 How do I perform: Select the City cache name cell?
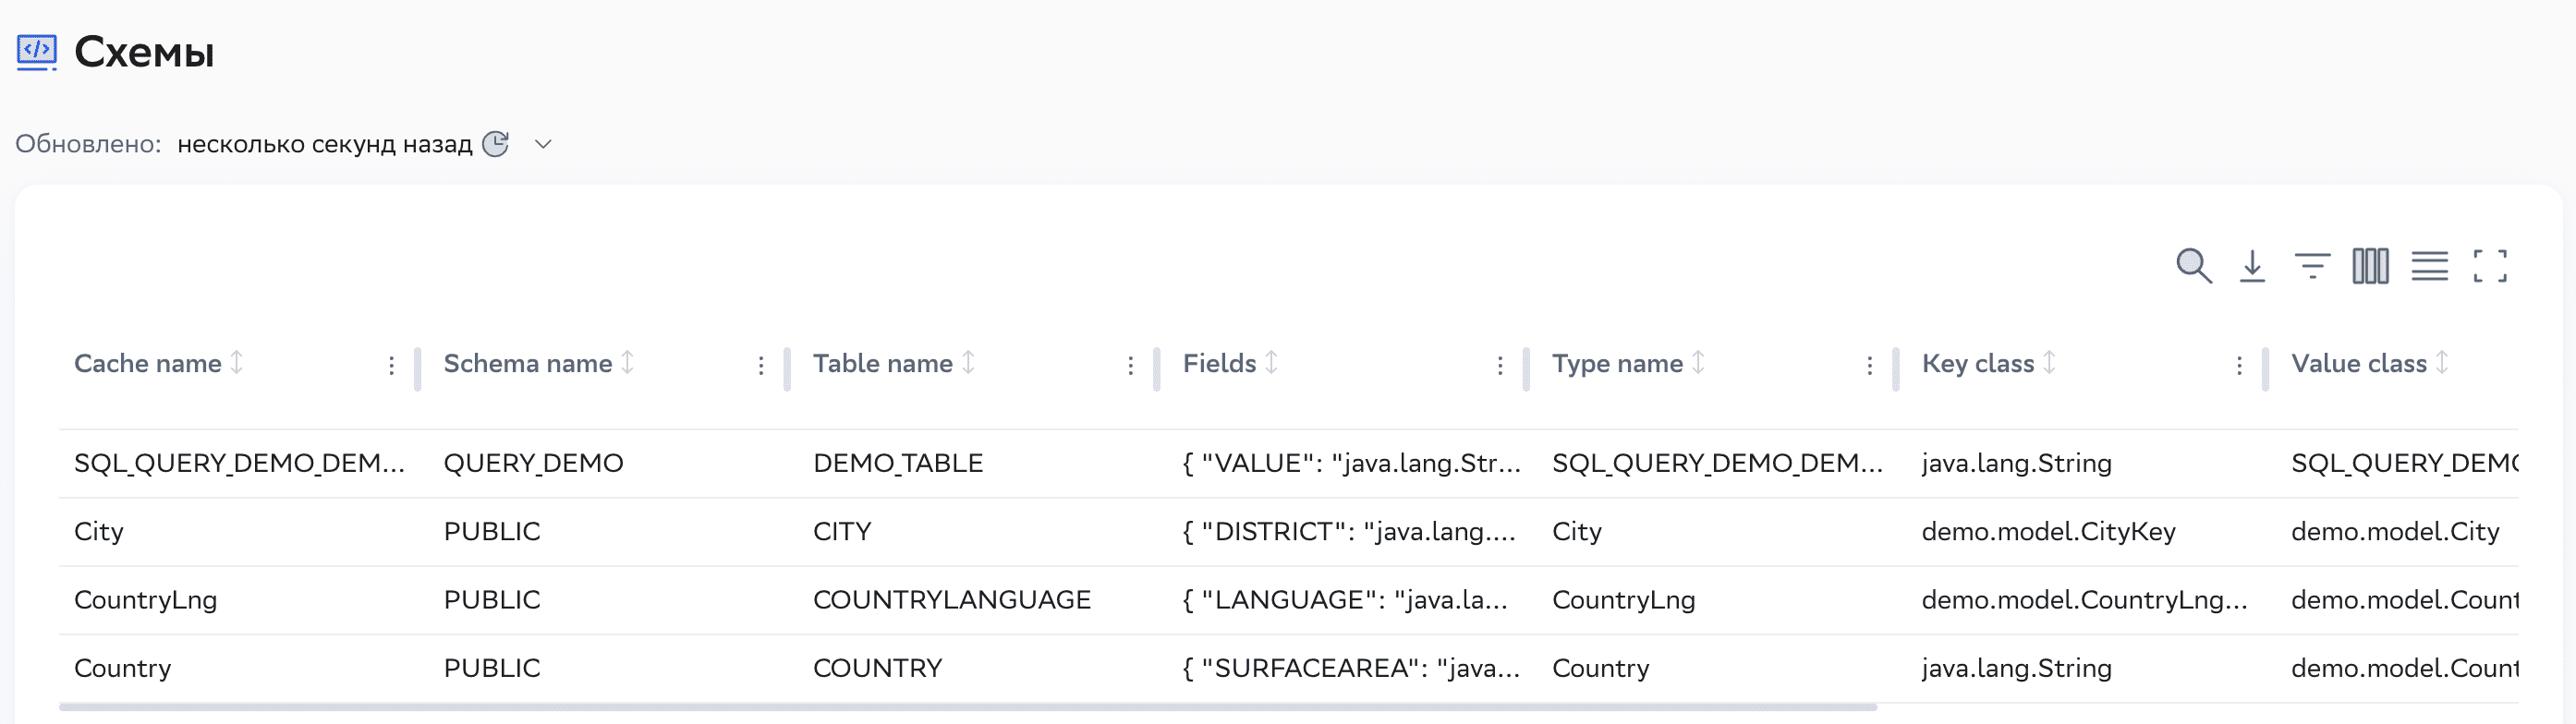99,531
